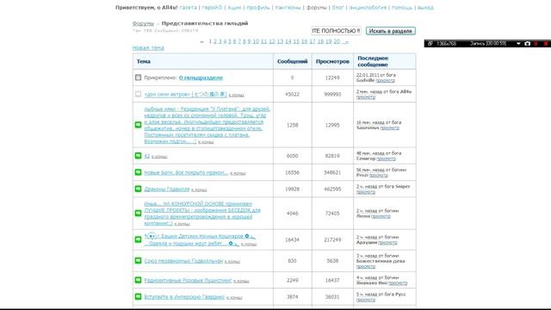Click last red button in recorder bar
Image resolution: width=551 pixels, height=310 pixels.
(x=546, y=44)
